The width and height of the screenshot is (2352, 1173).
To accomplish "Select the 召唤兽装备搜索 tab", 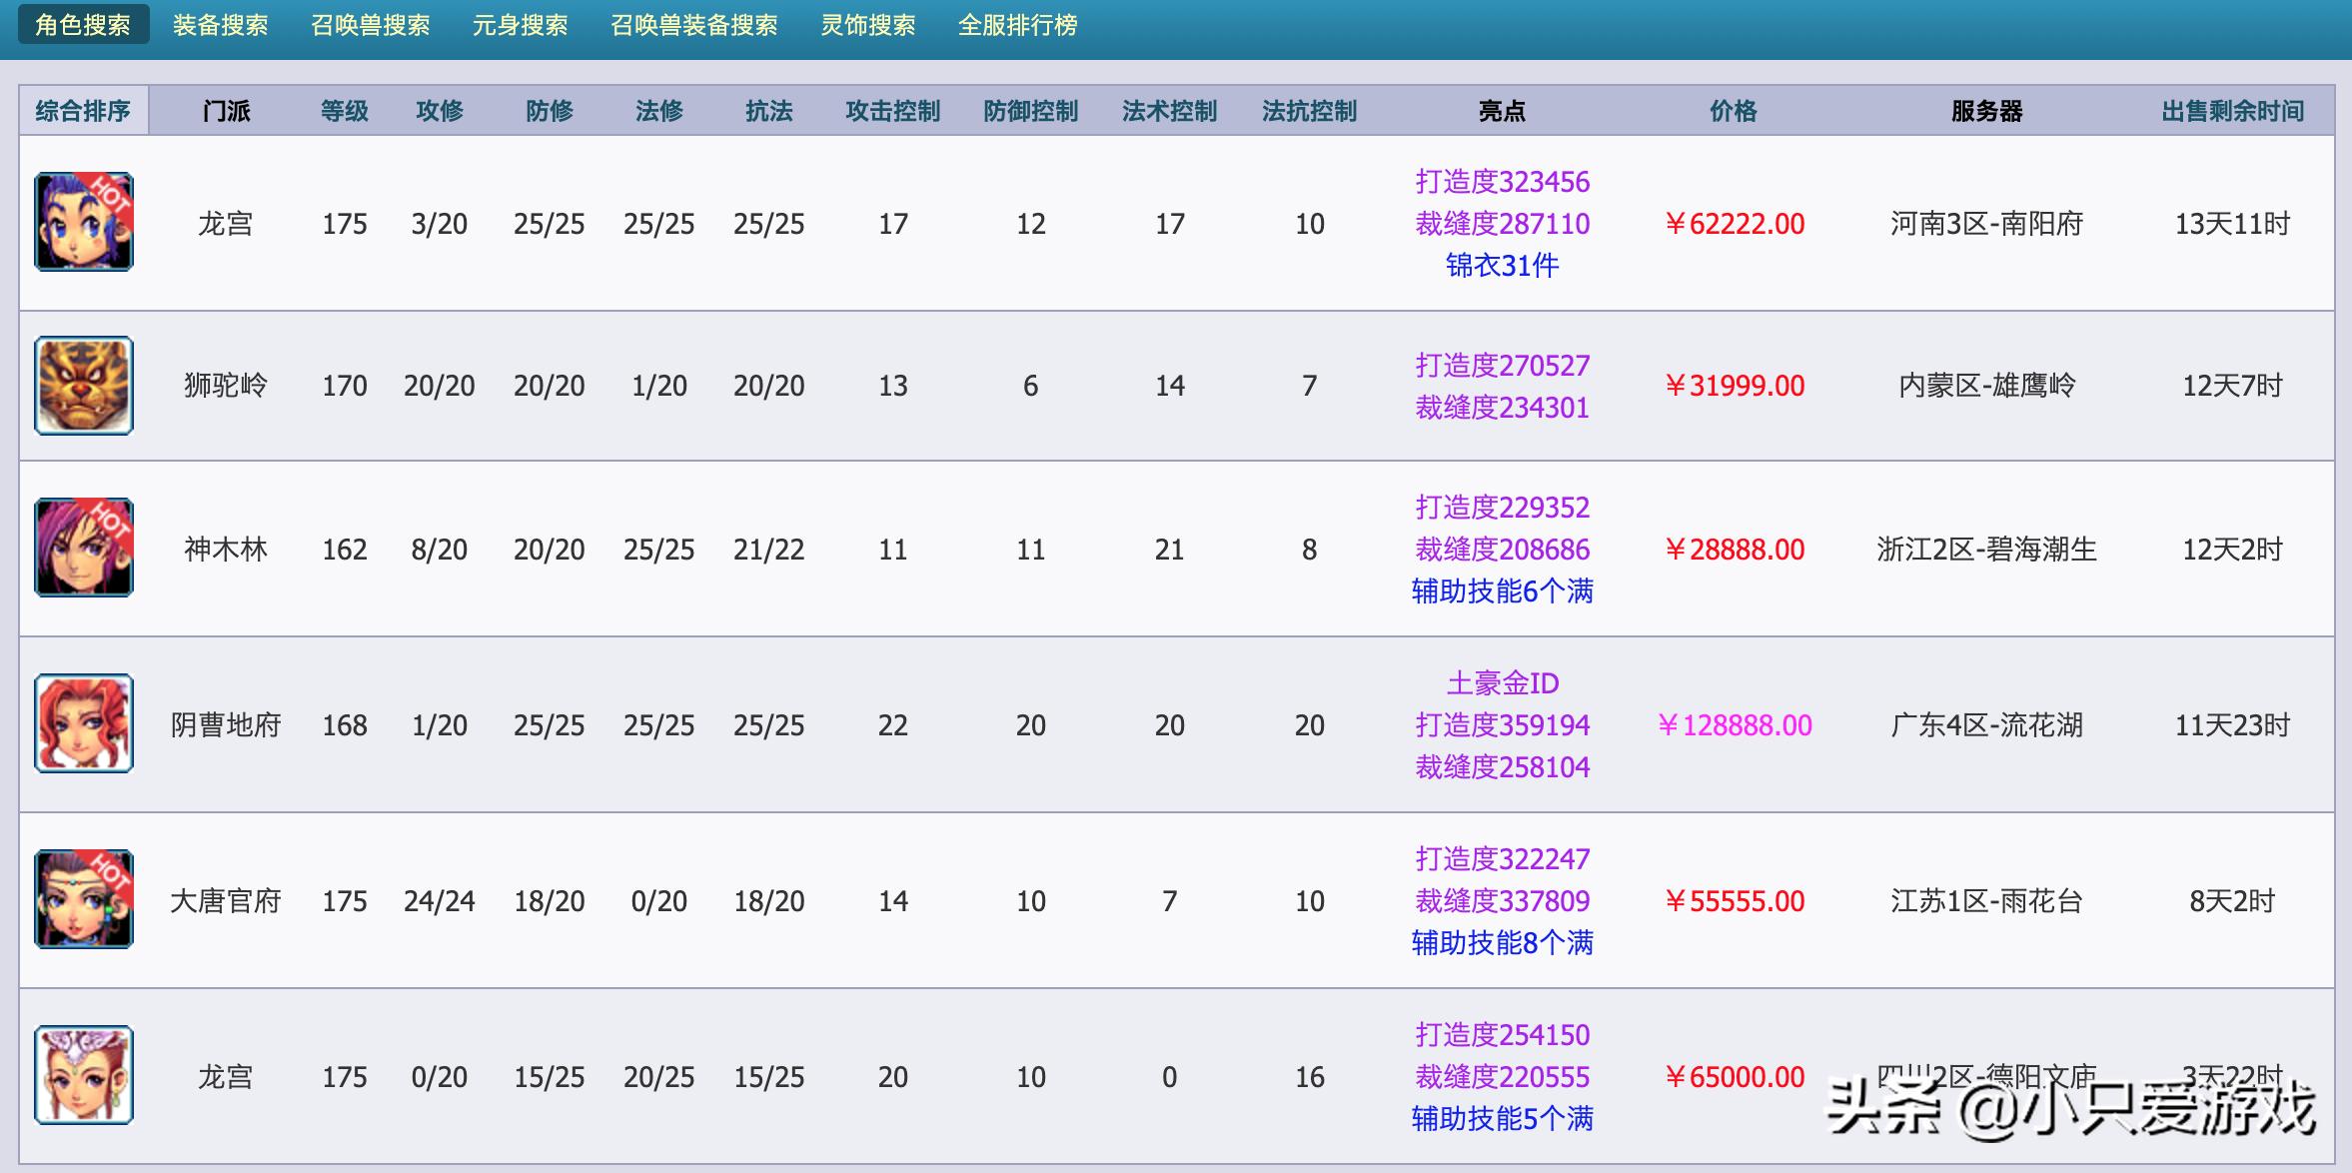I will [693, 25].
